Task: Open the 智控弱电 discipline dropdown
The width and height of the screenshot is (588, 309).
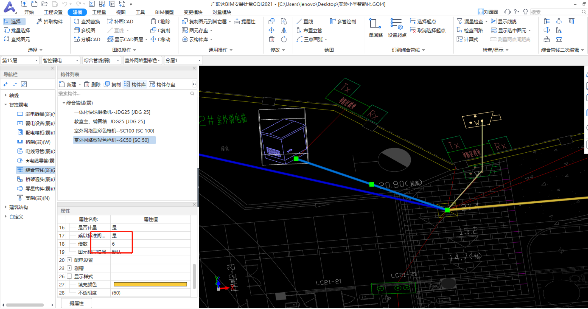Action: [61, 60]
